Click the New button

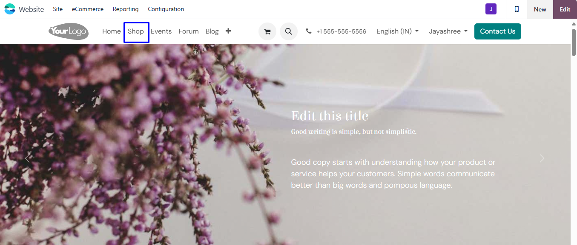click(540, 9)
